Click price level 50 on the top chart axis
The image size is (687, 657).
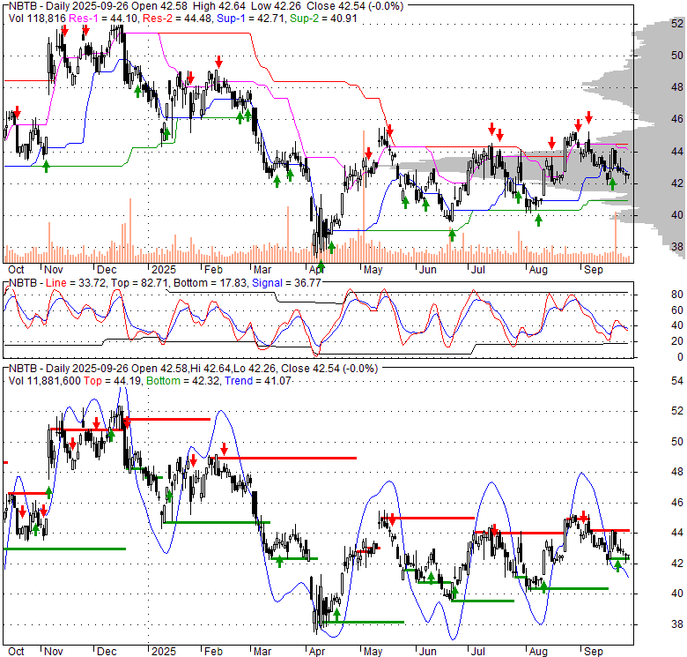tap(677, 56)
